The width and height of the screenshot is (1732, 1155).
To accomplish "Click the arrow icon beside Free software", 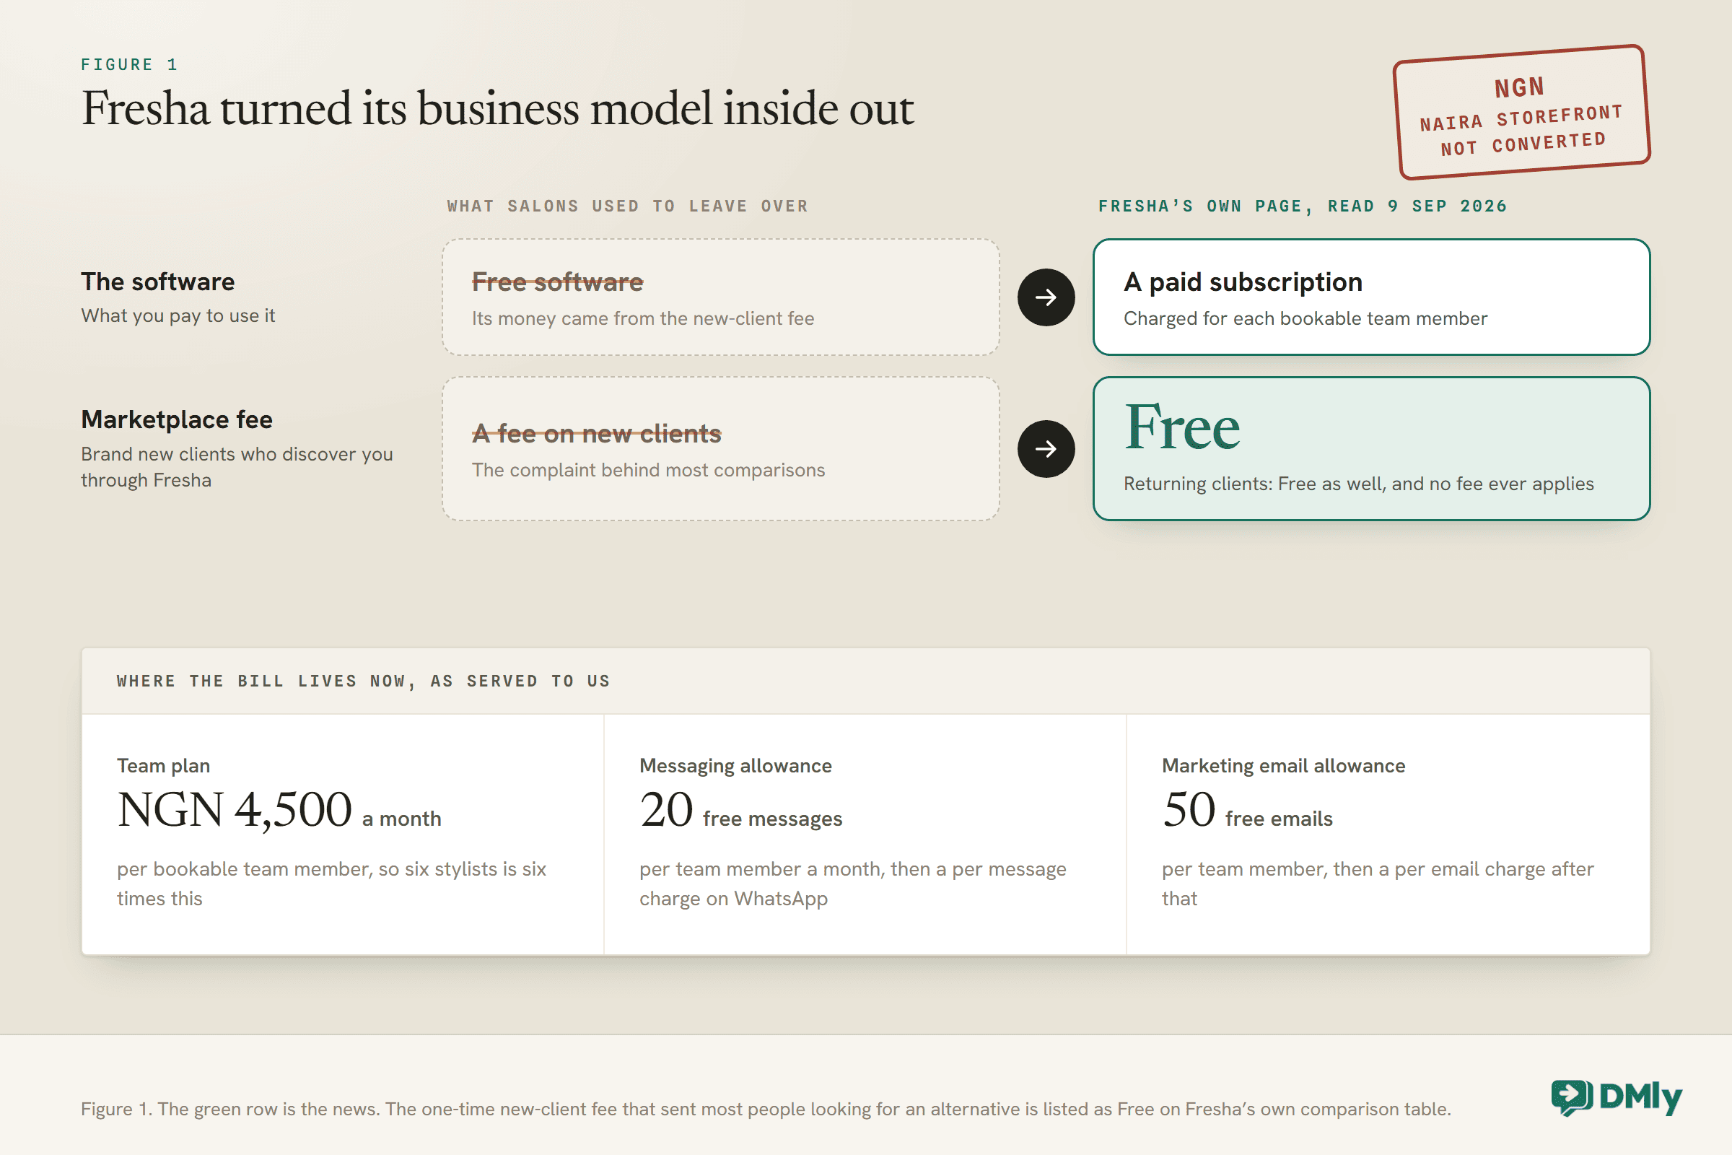I will [x=1046, y=297].
